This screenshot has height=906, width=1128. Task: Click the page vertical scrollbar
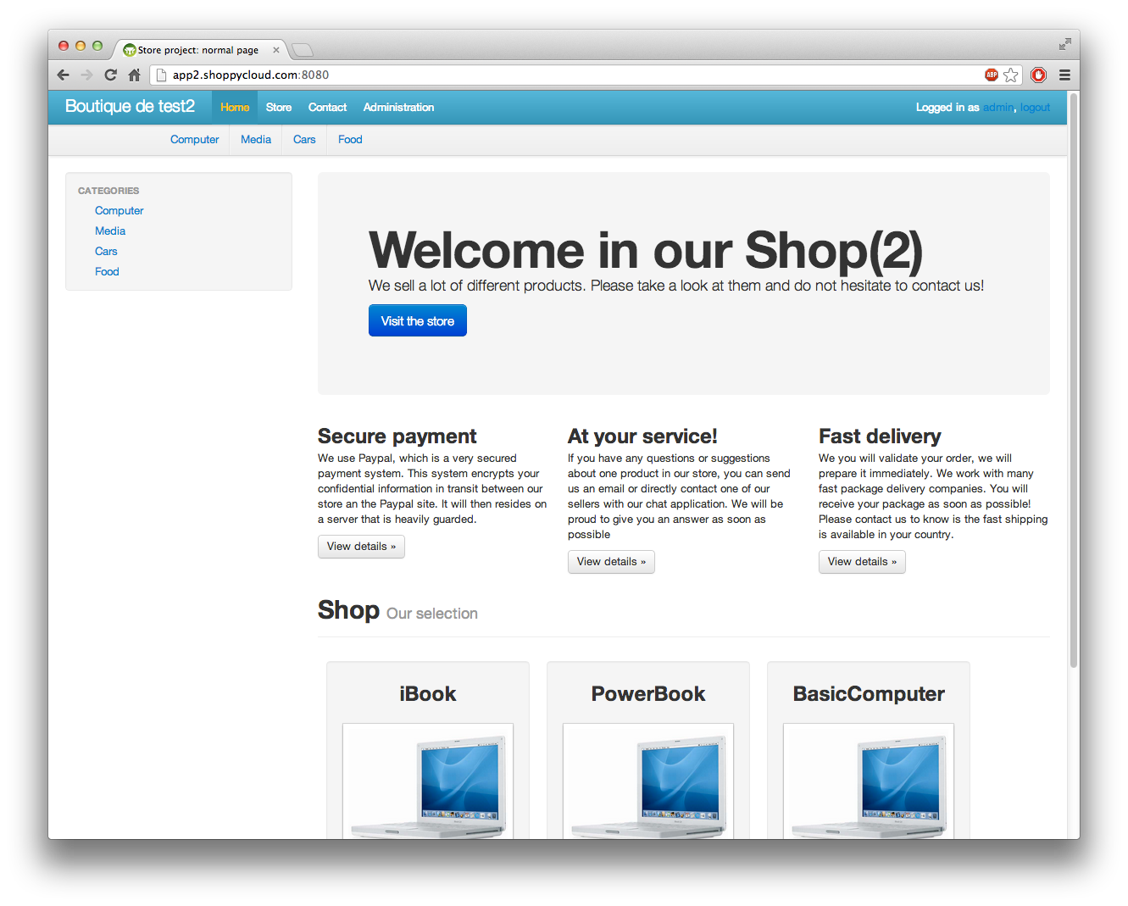(1073, 381)
